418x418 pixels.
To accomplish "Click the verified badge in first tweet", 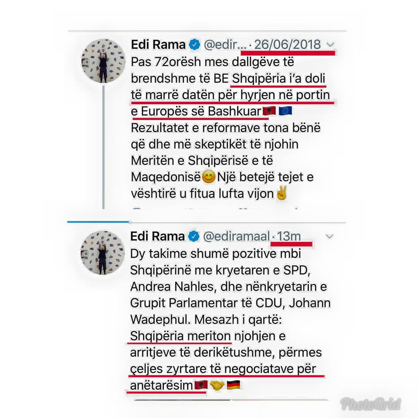I will coord(195,44).
